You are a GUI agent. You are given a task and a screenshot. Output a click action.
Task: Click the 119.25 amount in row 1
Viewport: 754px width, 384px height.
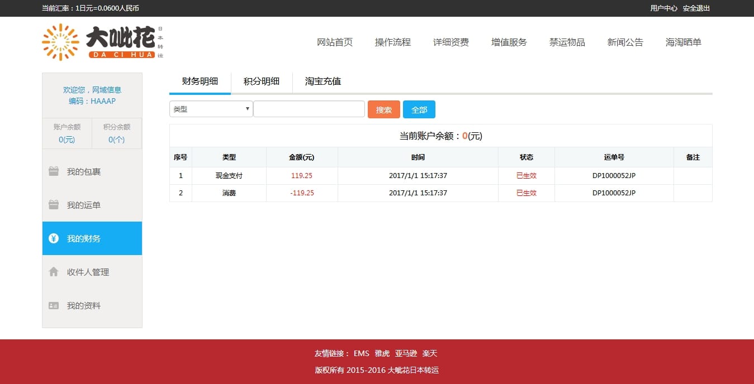(x=302, y=175)
